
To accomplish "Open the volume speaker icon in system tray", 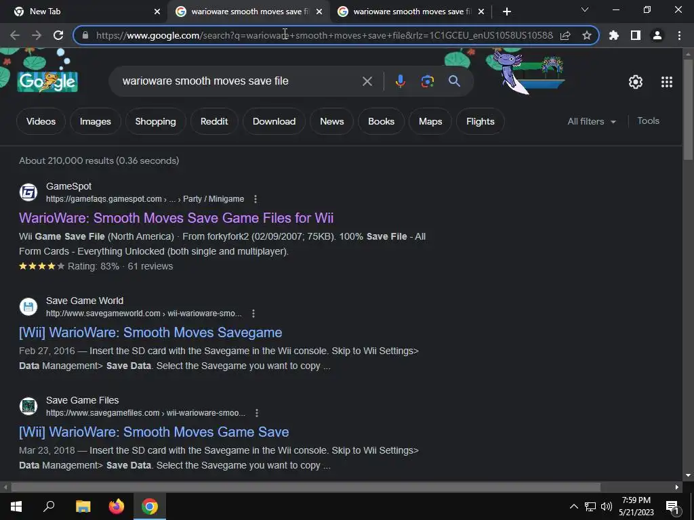I will coord(607,506).
